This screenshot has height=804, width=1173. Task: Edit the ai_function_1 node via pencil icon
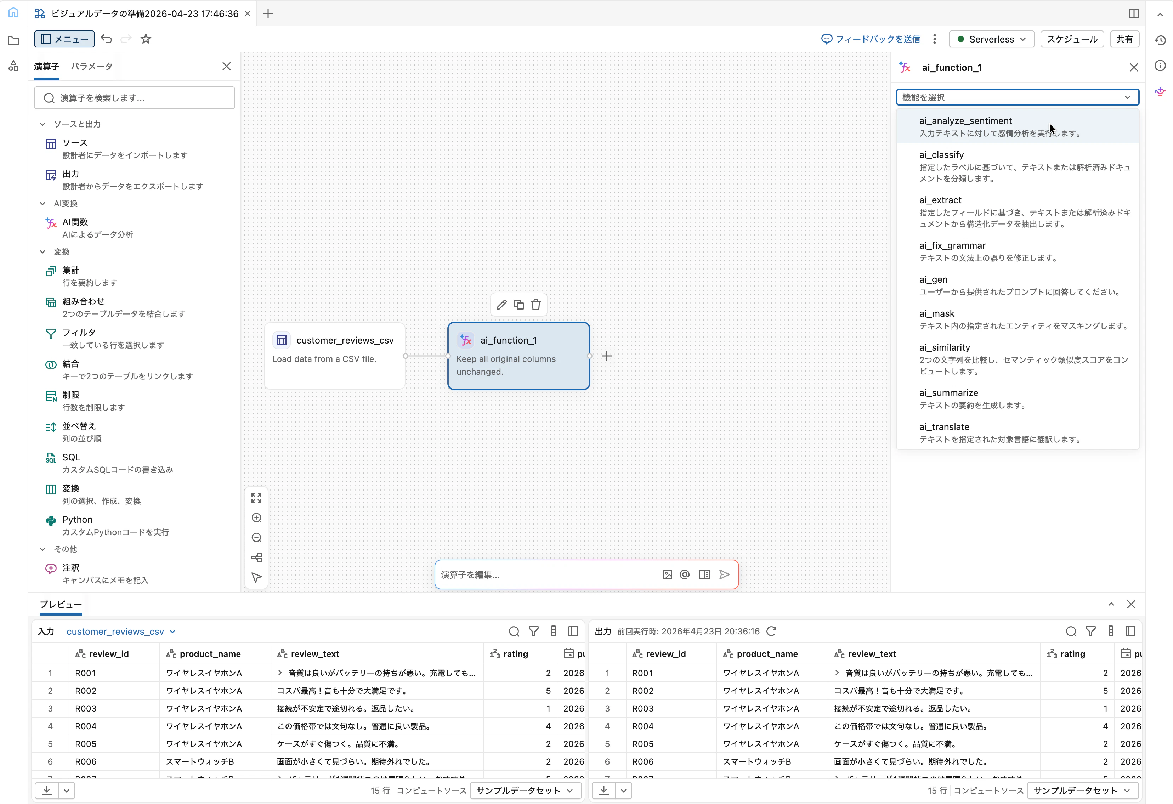click(x=502, y=304)
